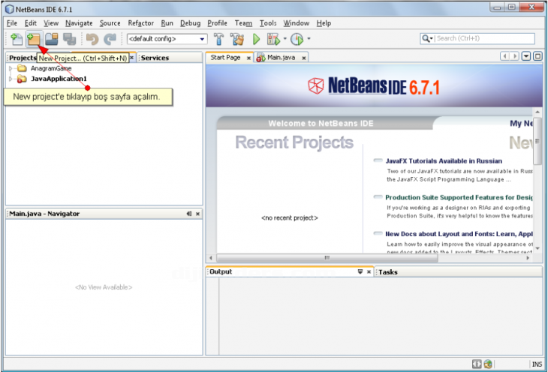Expand the AnagramGame project node
The width and height of the screenshot is (548, 372).
click(11, 68)
